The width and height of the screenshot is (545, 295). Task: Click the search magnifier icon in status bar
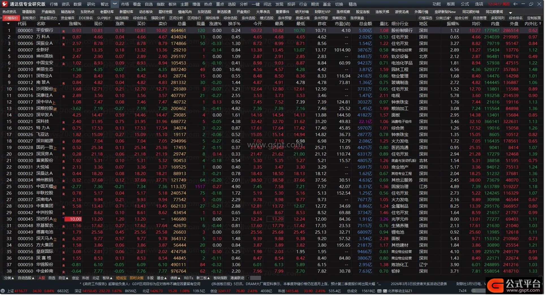tap(473, 291)
